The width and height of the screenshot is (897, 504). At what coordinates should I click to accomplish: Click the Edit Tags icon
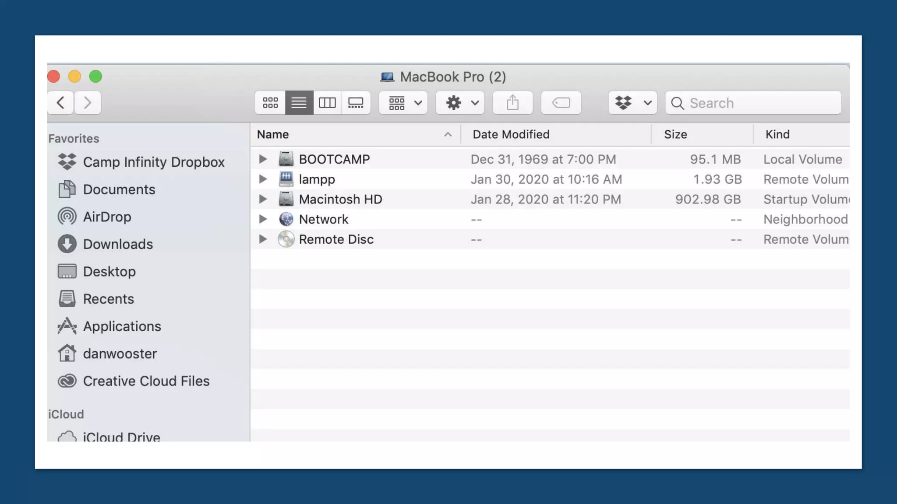pyautogui.click(x=561, y=103)
